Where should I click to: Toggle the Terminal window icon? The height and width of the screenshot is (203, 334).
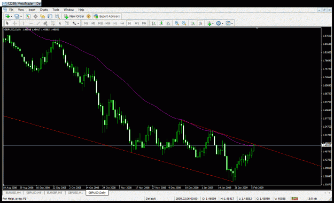[x=50, y=16]
